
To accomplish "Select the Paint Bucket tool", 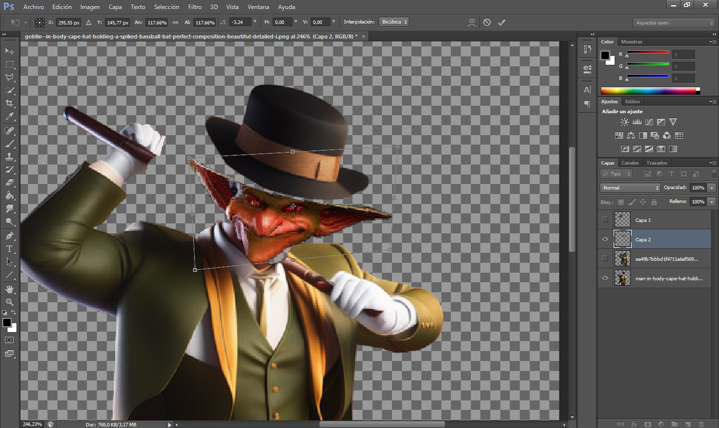I will click(x=10, y=196).
